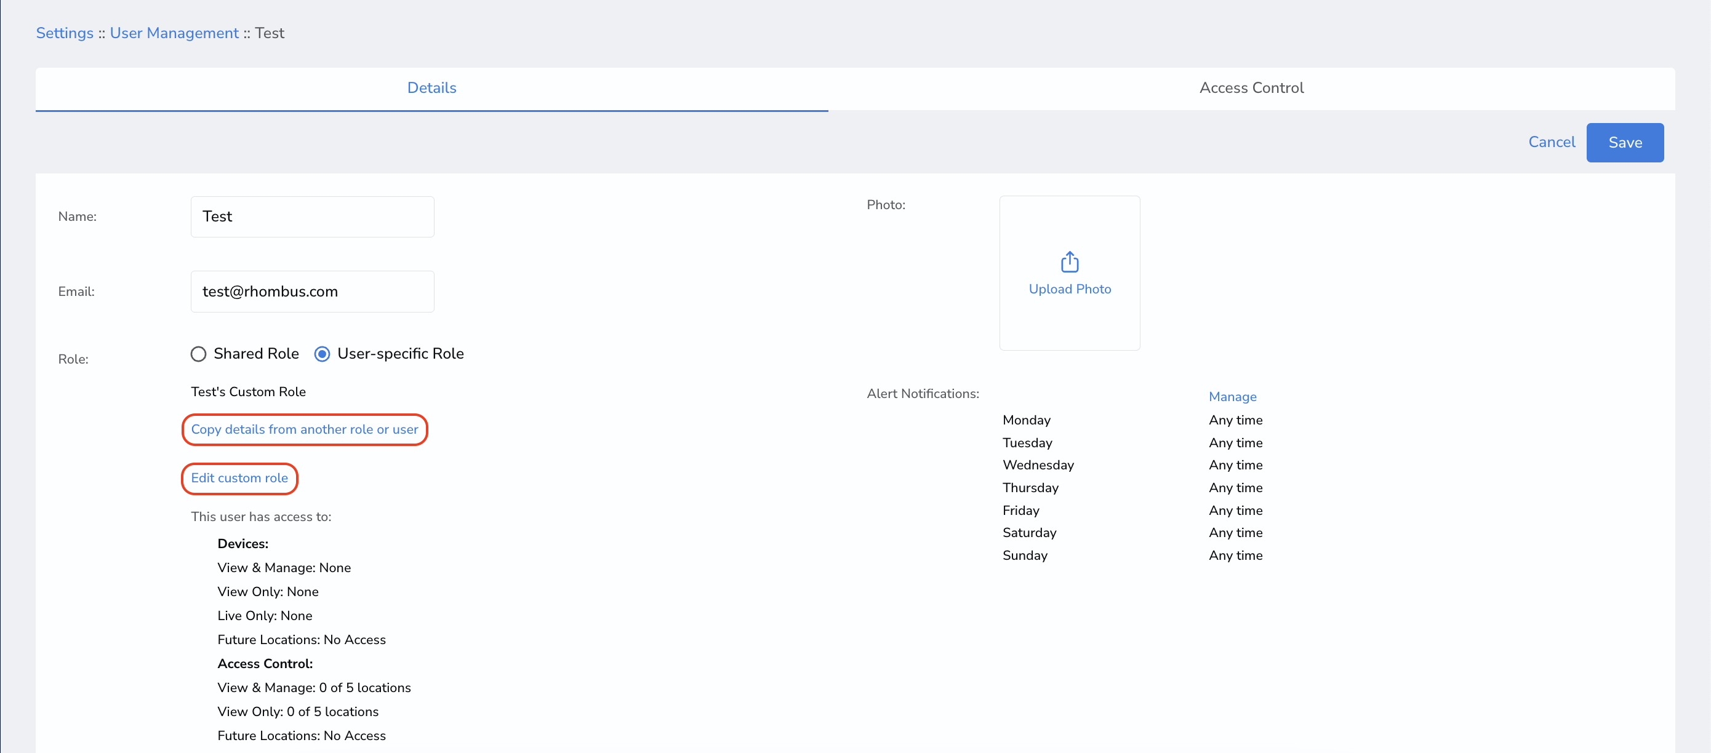Click Manage alert notifications link
Image resolution: width=1711 pixels, height=753 pixels.
[x=1232, y=396]
